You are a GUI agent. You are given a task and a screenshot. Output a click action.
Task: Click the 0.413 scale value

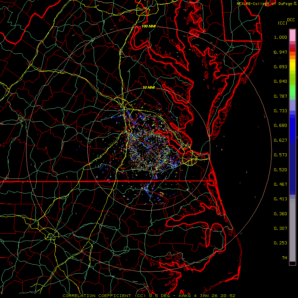click(x=280, y=199)
